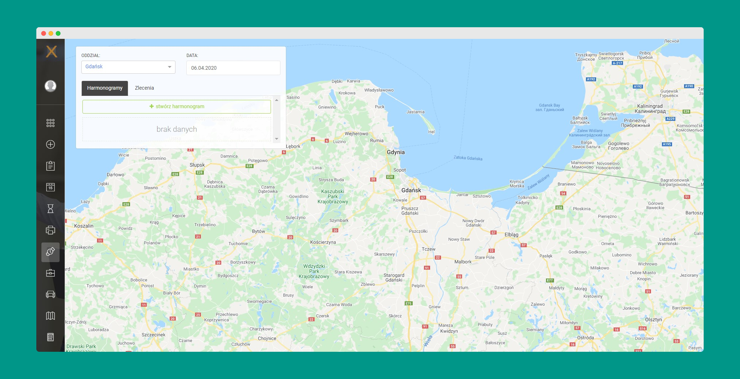Click the green maximize window button

(58, 33)
